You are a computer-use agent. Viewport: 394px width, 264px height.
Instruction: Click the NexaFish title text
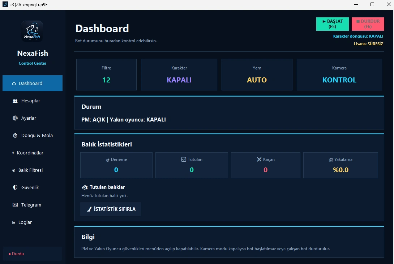[33, 53]
